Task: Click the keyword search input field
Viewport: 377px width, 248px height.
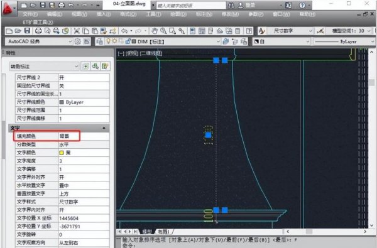Action: coord(191,5)
